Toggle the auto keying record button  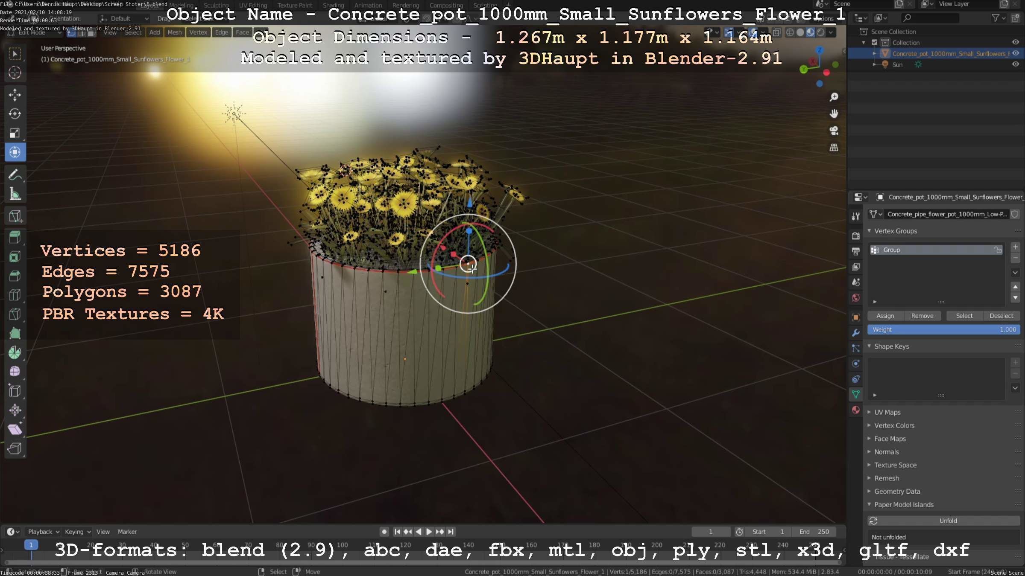click(384, 532)
